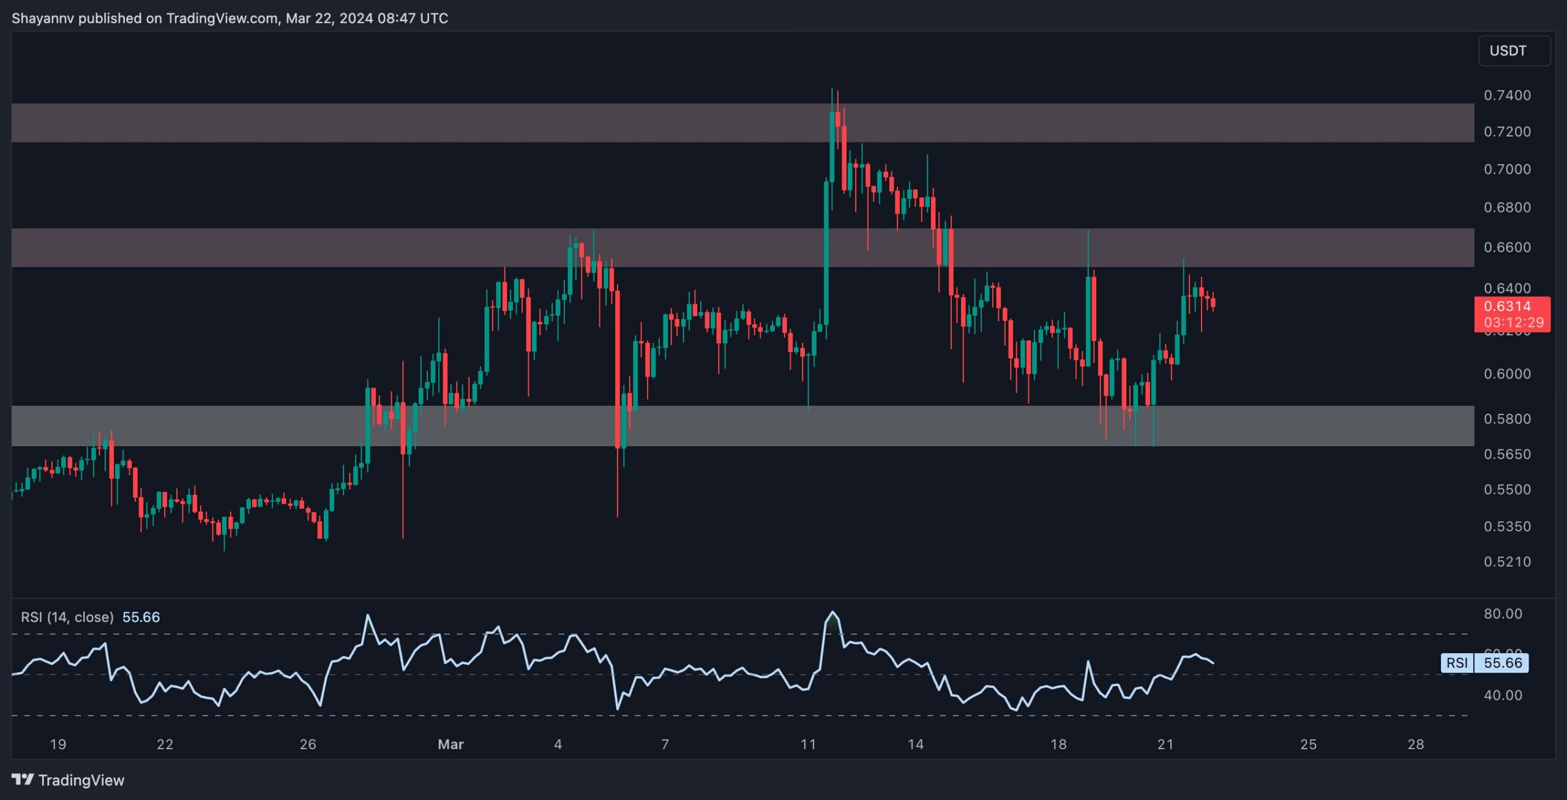Click date label 18 on time axis
This screenshot has height=800, width=1567.
1058,744
